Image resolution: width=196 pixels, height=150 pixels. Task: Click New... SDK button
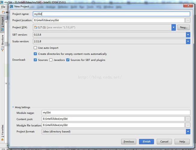pyautogui.click(x=184, y=27)
